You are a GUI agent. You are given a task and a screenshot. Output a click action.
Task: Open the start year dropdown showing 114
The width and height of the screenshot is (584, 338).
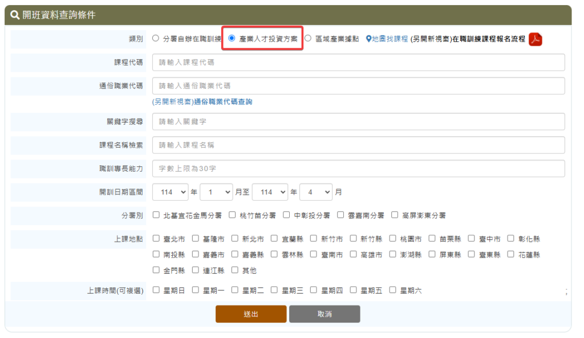click(x=170, y=192)
